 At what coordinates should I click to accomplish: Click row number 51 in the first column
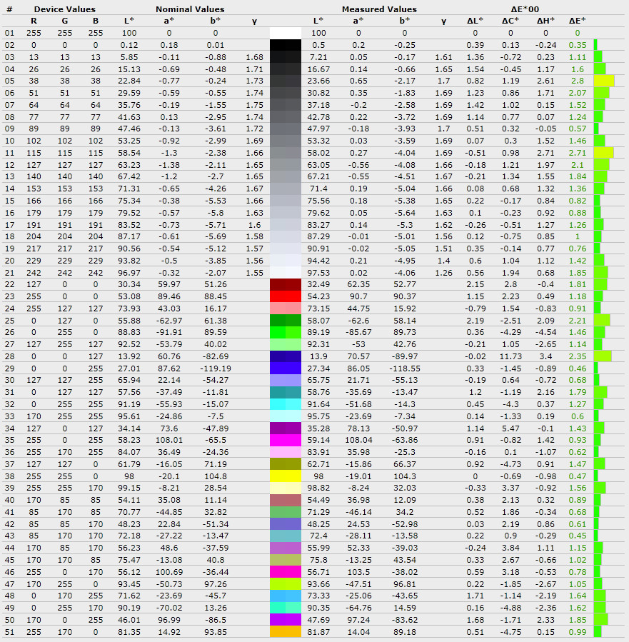click(x=9, y=632)
